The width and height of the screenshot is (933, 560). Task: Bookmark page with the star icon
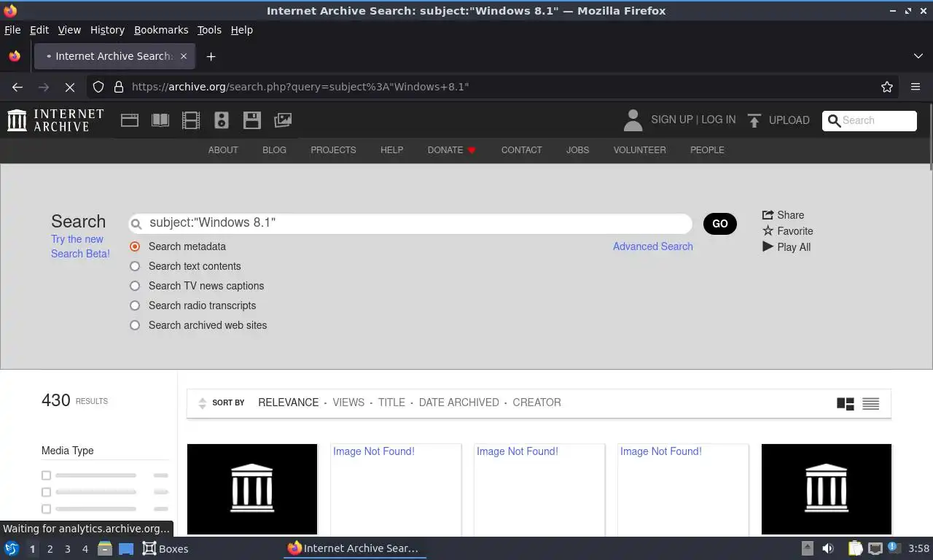[887, 87]
